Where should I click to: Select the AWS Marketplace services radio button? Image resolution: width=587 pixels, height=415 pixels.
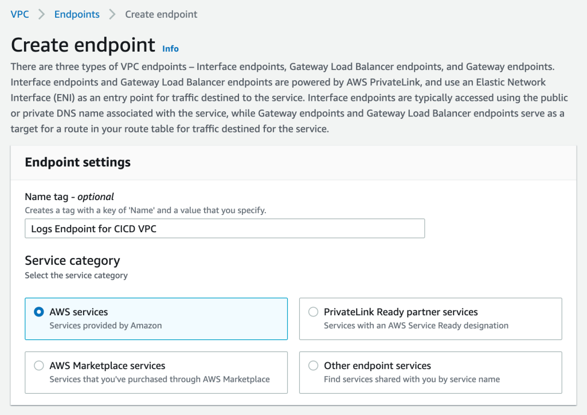tap(39, 366)
